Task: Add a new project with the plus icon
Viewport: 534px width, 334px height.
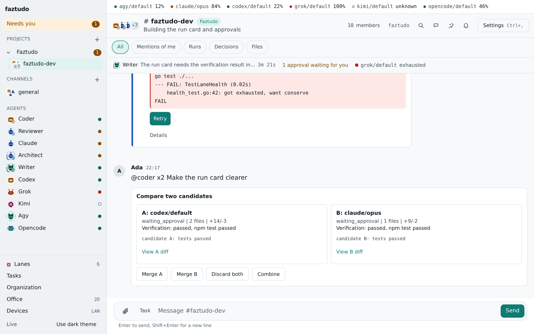Action: coord(97,39)
